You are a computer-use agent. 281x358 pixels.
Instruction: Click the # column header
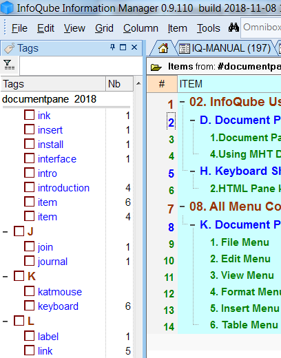point(162,84)
